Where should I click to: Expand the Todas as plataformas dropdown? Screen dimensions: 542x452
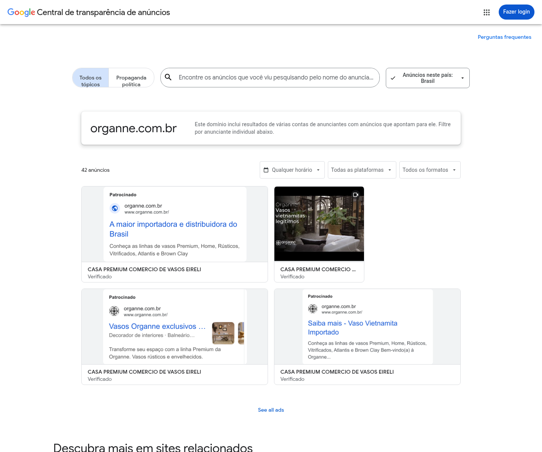pyautogui.click(x=362, y=170)
